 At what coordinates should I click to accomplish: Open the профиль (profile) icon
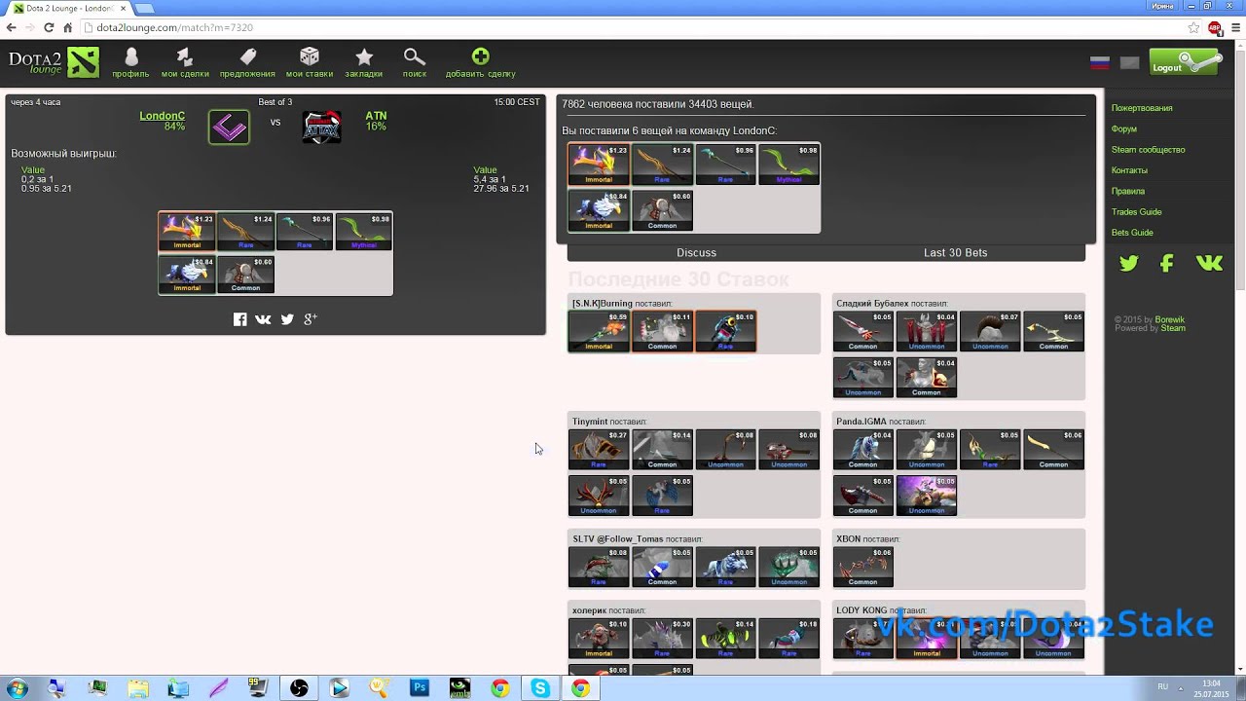[x=130, y=62]
